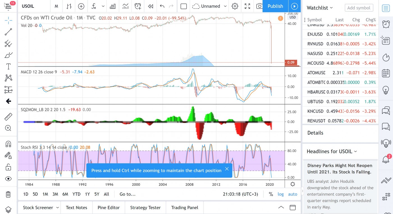Maximize the bottom panel
Screen dimensions: 393x214
[x=293, y=208]
